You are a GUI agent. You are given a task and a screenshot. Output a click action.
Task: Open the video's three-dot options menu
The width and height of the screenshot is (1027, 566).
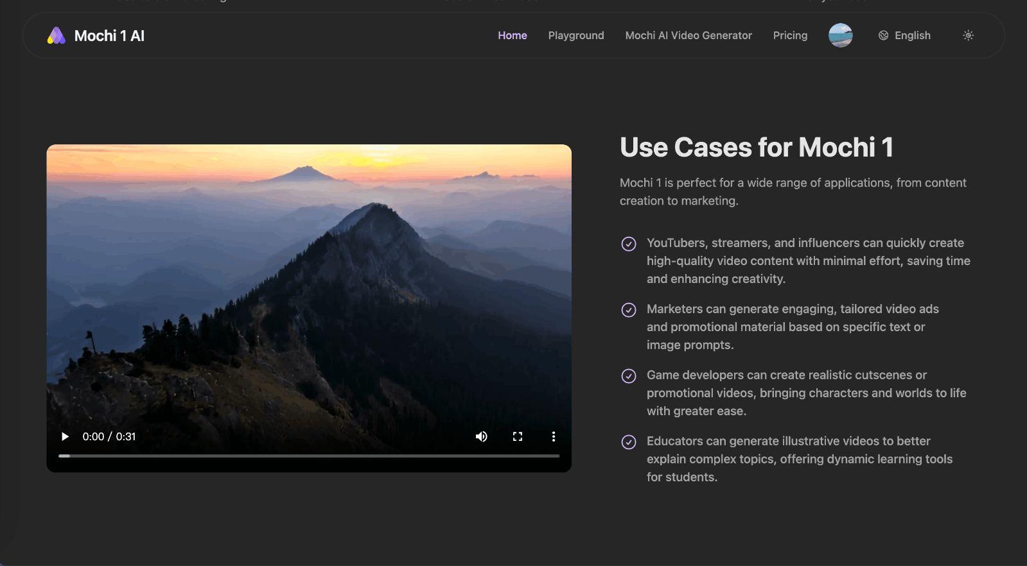pos(554,437)
